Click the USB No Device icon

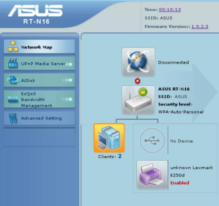coord(152,140)
